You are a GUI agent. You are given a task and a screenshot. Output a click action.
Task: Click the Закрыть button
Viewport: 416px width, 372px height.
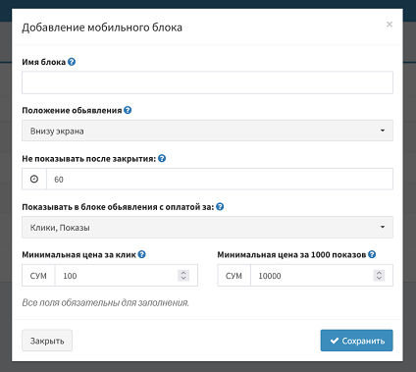point(47,341)
